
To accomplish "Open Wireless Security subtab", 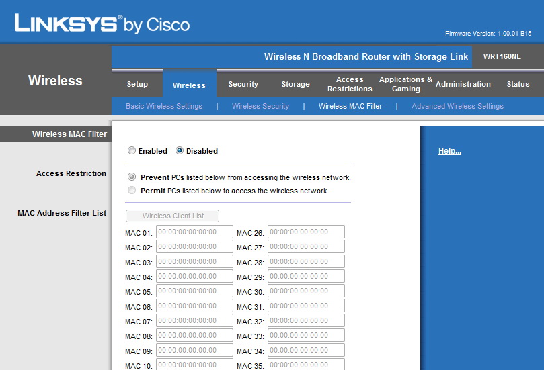I will (260, 106).
